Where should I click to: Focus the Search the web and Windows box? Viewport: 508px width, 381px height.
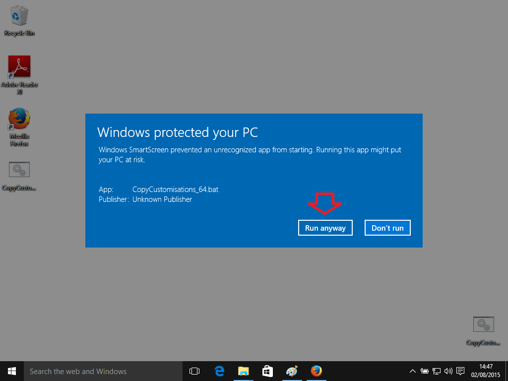103,371
